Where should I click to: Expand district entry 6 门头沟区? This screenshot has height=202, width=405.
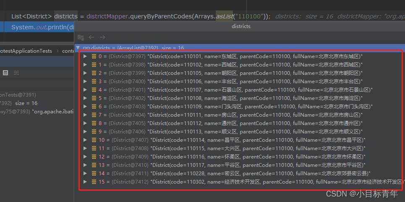click(x=85, y=106)
